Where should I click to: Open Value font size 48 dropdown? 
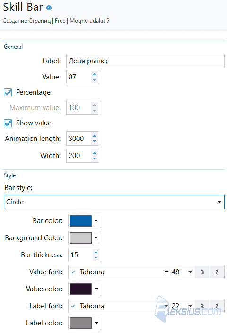pos(190,272)
